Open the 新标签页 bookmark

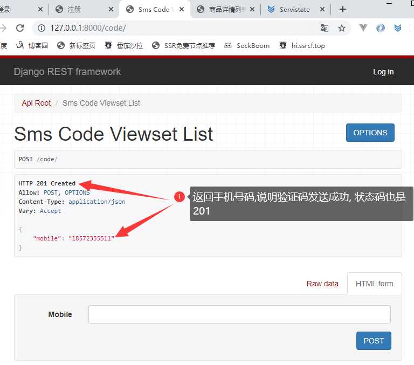click(x=76, y=45)
